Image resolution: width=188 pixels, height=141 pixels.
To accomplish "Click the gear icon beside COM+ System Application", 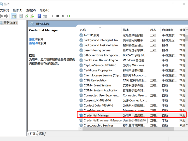I will pos(81,90).
